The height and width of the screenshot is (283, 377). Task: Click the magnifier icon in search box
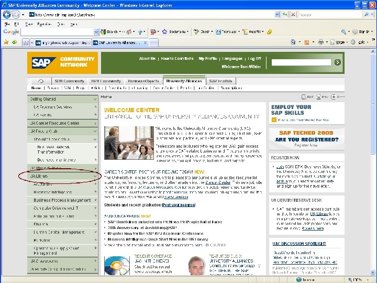click(366, 15)
